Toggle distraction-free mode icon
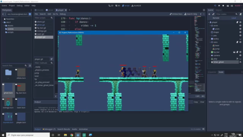Viewport: 243px width, 137px height. [x=204, y=10]
